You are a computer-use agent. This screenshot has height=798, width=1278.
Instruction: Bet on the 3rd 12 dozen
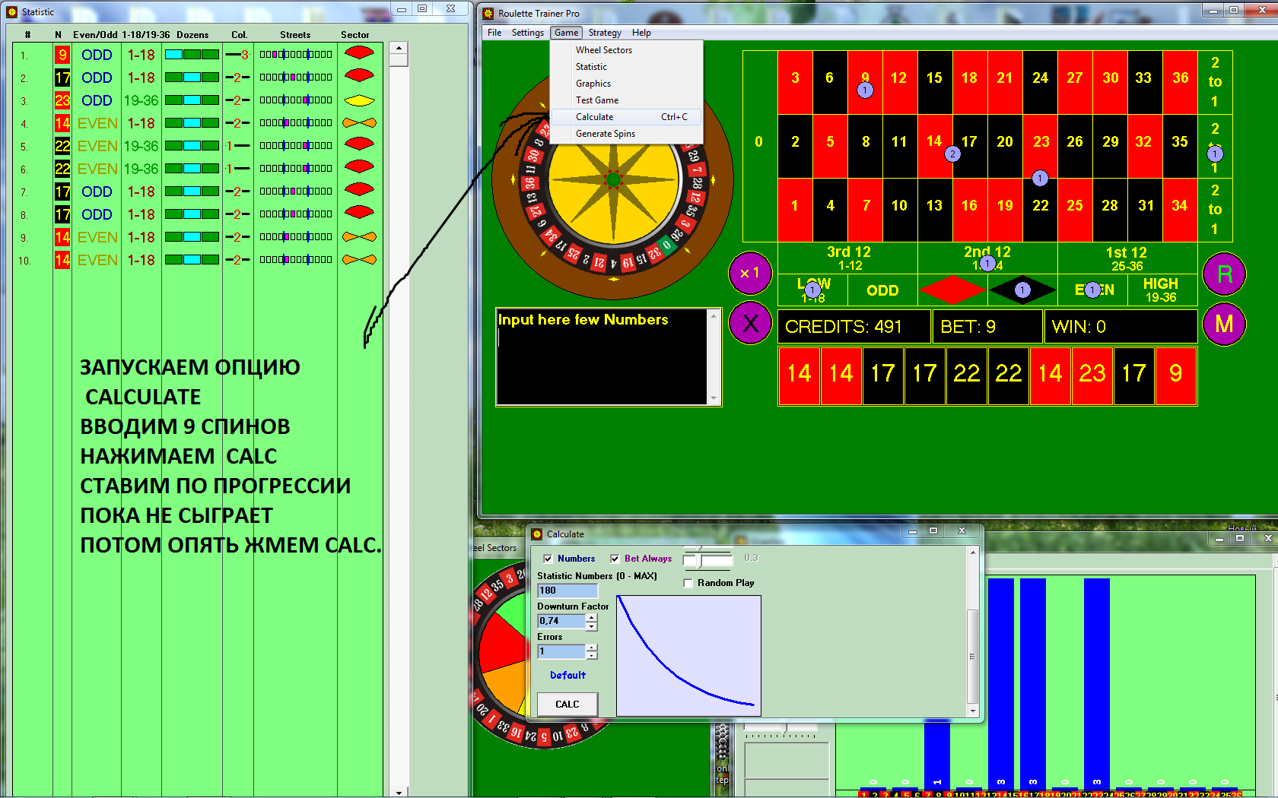(848, 258)
